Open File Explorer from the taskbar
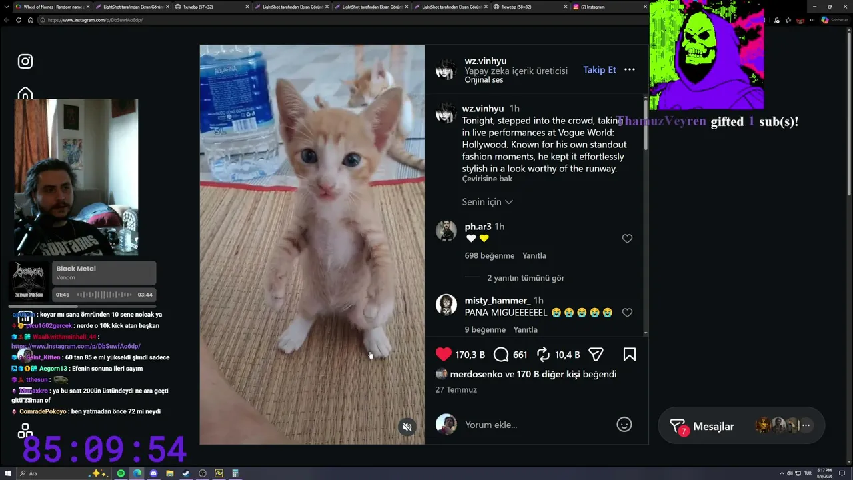The height and width of the screenshot is (480, 853). [x=170, y=473]
